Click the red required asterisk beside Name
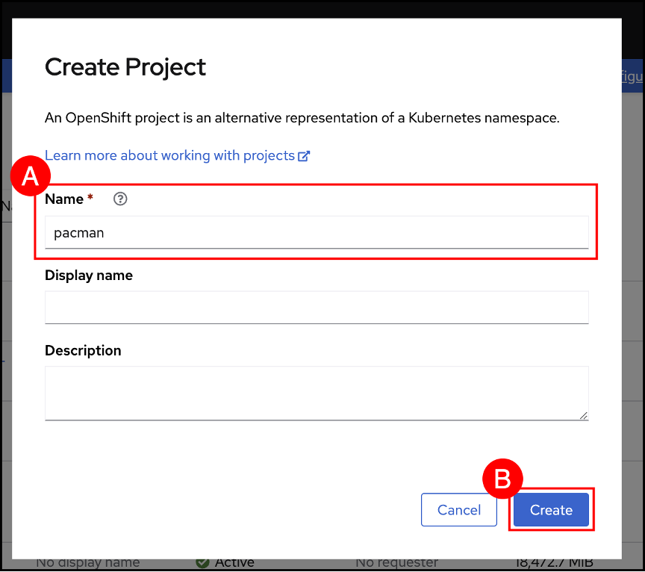 point(90,199)
